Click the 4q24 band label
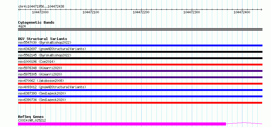This screenshot has height=127, width=271. (22, 26)
